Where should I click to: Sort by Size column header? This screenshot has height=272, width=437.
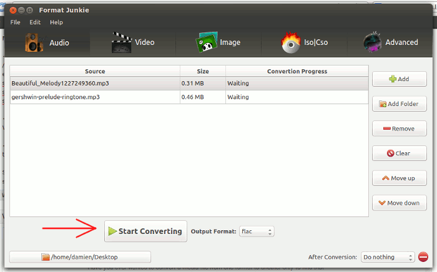tap(203, 71)
